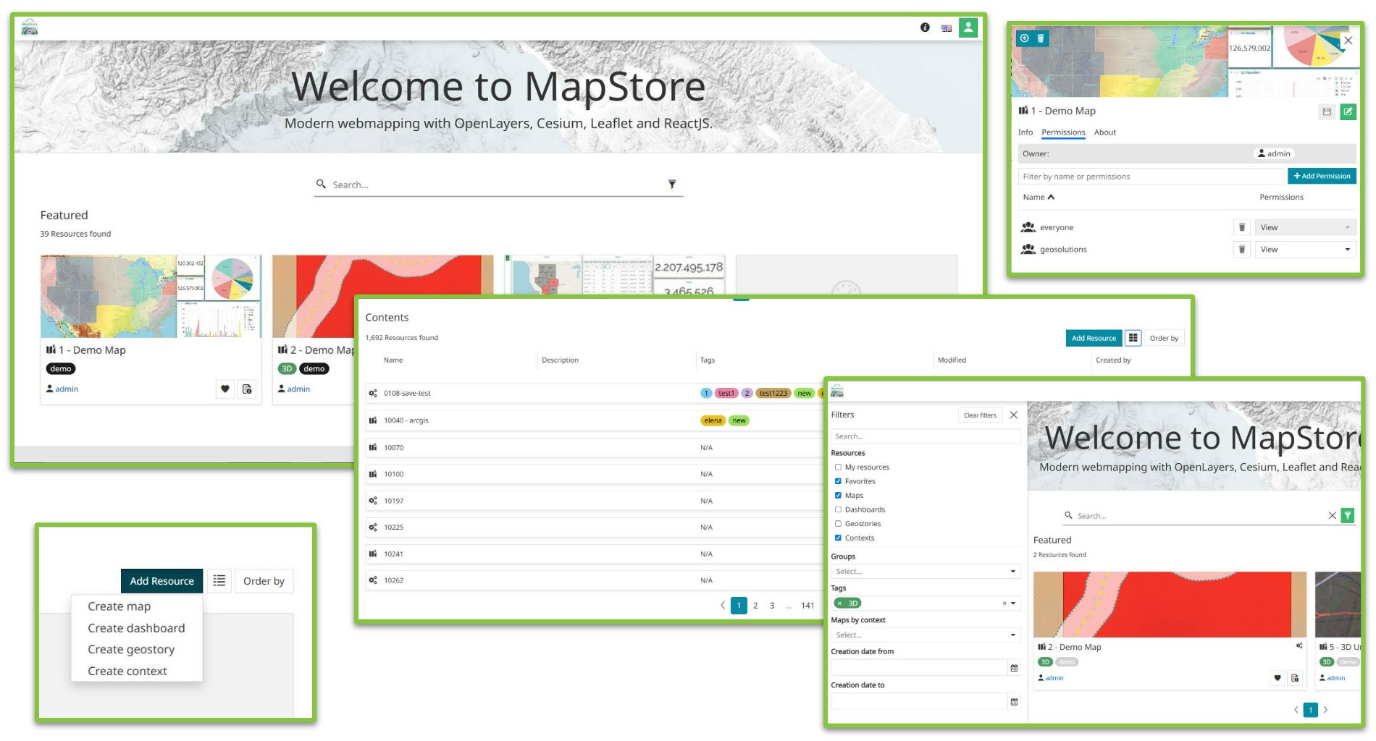1376x741 pixels.
Task: Go to page 2 in Contents pagination
Action: point(755,606)
